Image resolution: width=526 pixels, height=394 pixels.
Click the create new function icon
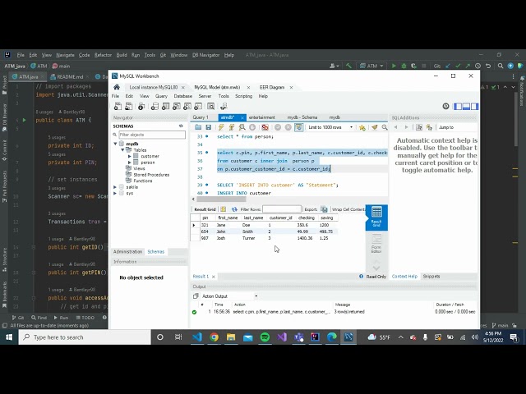198,107
